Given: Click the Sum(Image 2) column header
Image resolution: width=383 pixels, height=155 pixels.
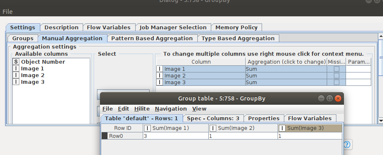Looking at the screenshot, I should point(243,128).
